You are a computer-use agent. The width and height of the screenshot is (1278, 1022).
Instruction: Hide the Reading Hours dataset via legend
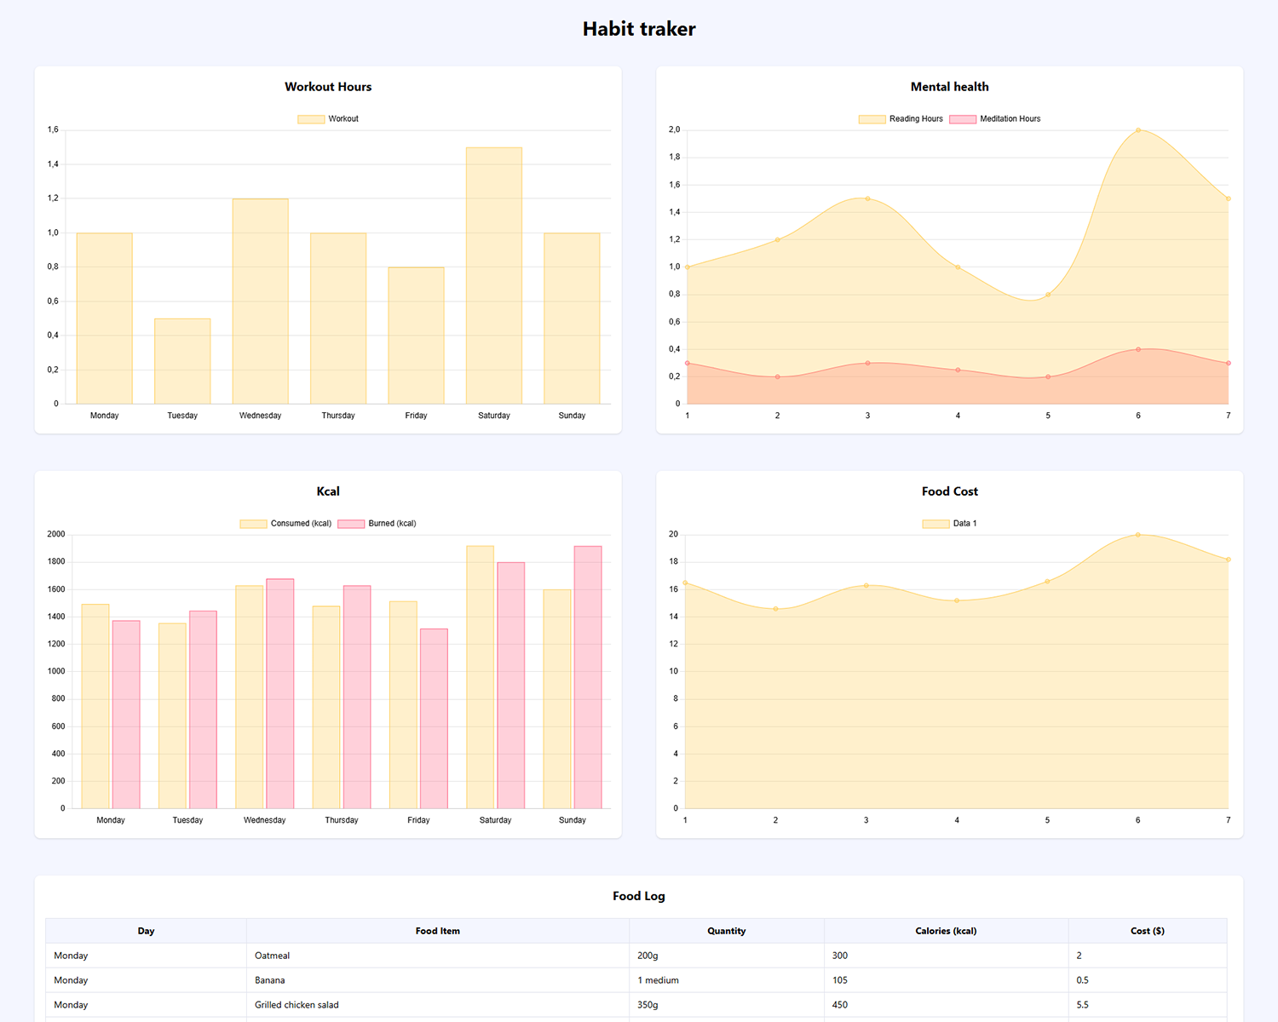click(901, 119)
